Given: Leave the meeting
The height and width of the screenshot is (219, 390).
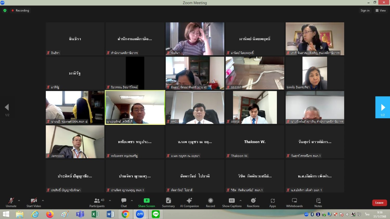Looking at the screenshot, I should (379, 203).
